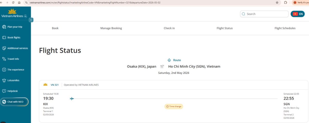Click Osaka (KIX), Japan text

[142, 67]
